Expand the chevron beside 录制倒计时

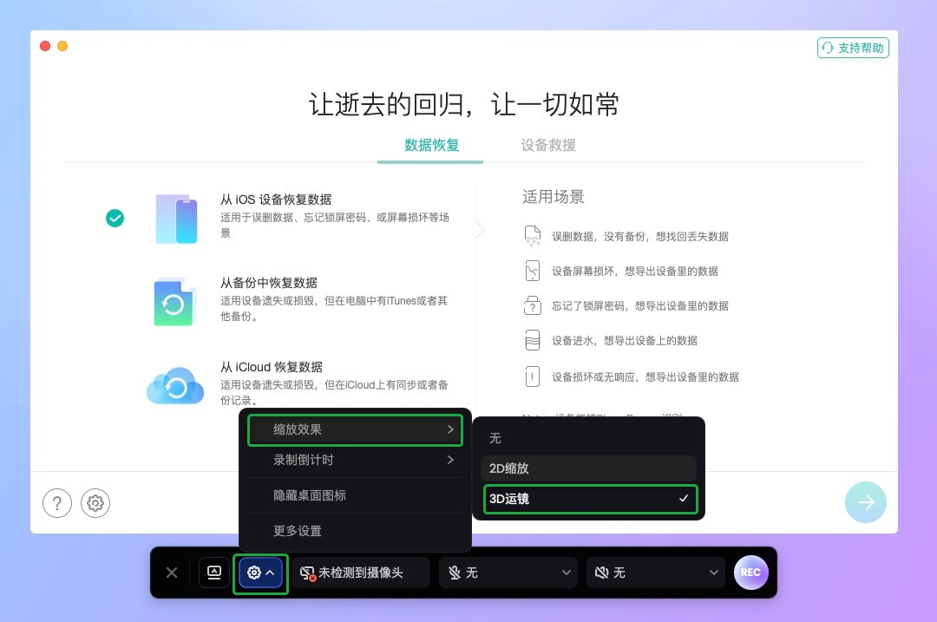click(x=450, y=460)
